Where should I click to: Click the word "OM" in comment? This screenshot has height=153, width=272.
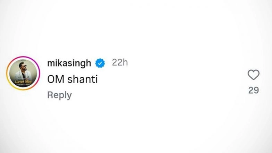[54, 79]
